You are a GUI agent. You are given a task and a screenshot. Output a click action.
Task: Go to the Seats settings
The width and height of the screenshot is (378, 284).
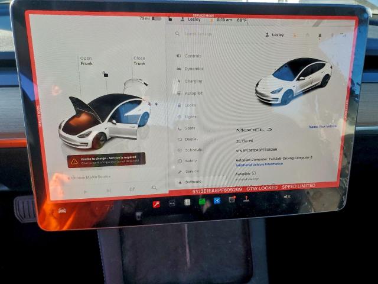point(187,128)
